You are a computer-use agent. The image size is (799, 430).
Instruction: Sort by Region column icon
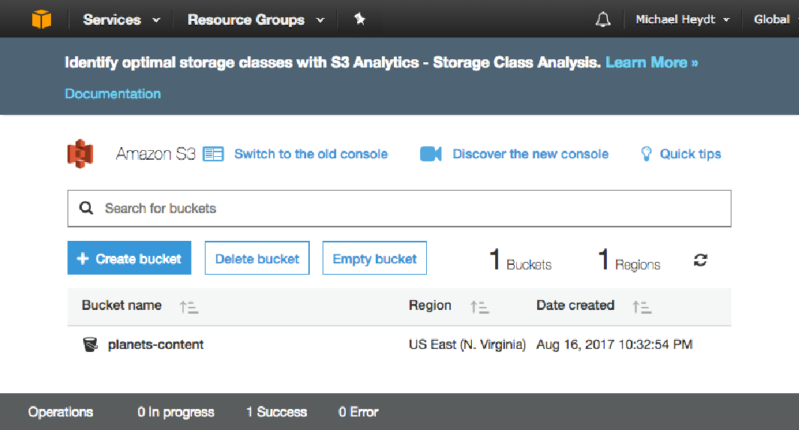click(479, 307)
